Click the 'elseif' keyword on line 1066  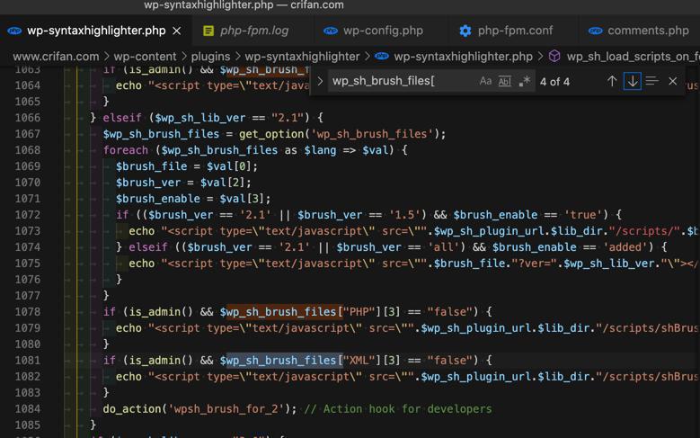click(122, 118)
